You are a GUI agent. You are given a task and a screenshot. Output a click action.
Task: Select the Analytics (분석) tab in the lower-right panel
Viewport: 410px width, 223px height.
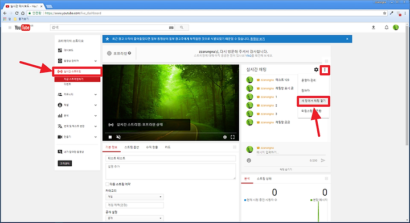coord(247,179)
